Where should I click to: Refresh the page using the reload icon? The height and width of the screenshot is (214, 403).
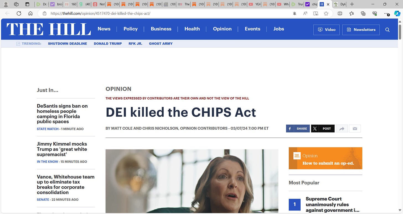(19, 13)
